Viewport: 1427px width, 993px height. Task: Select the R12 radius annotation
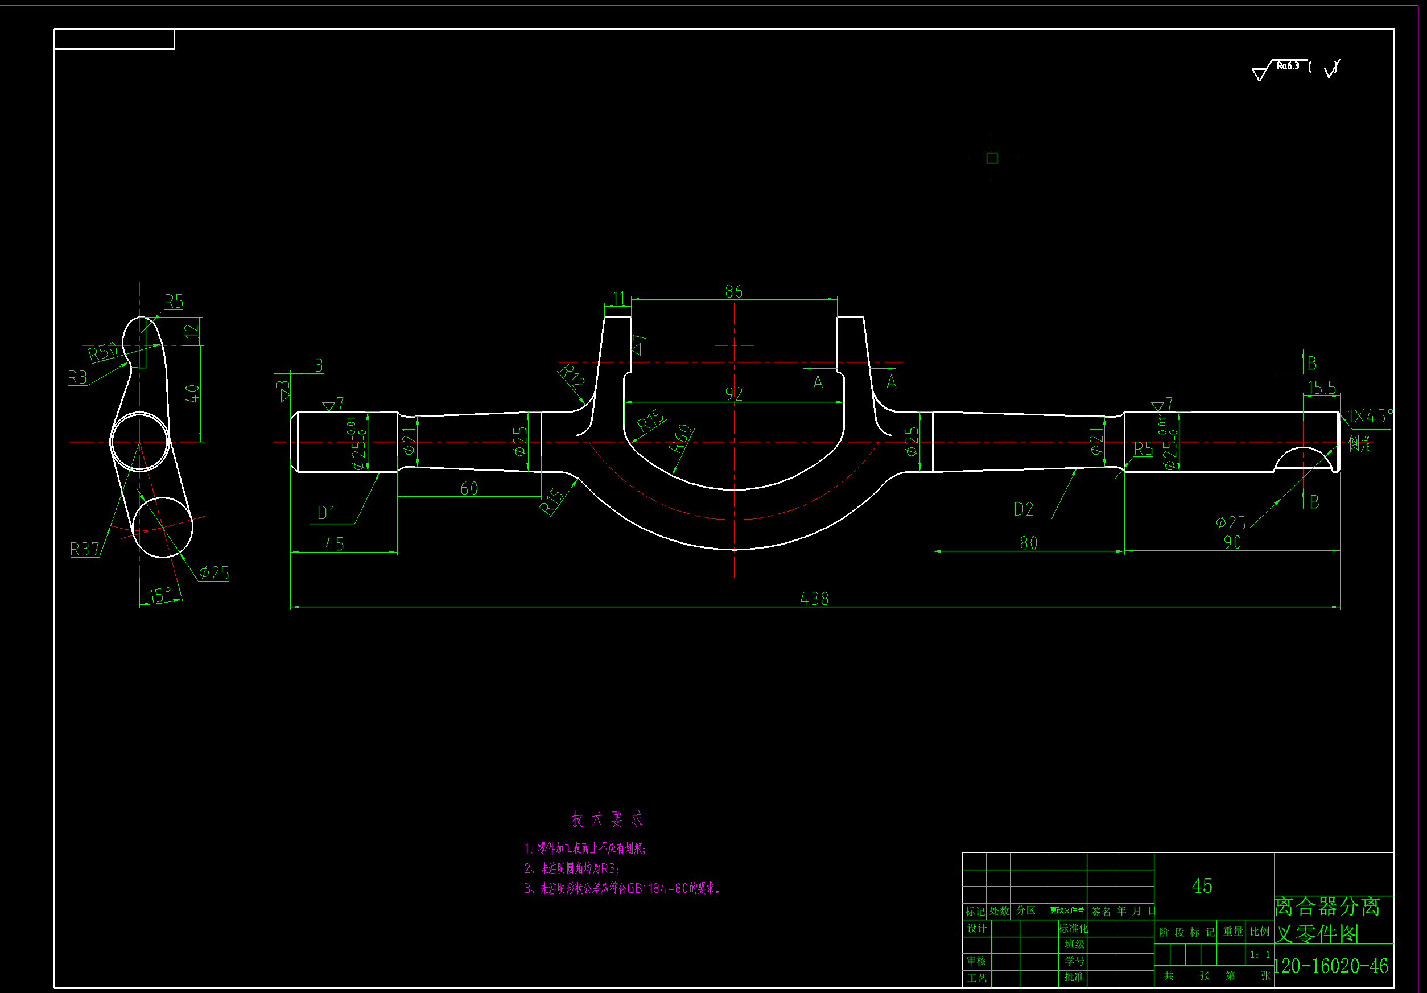[572, 377]
